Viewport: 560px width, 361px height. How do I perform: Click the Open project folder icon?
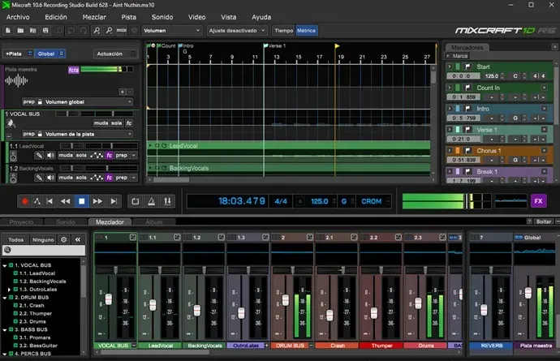pos(20,31)
